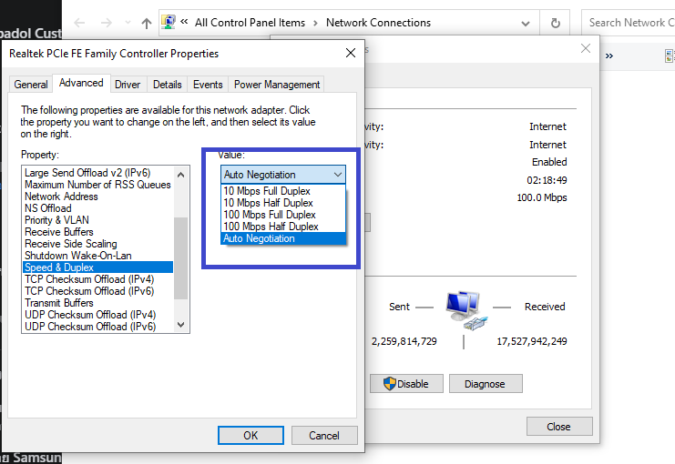
Task: Click the 02:18:49 duration value
Action: (x=547, y=180)
